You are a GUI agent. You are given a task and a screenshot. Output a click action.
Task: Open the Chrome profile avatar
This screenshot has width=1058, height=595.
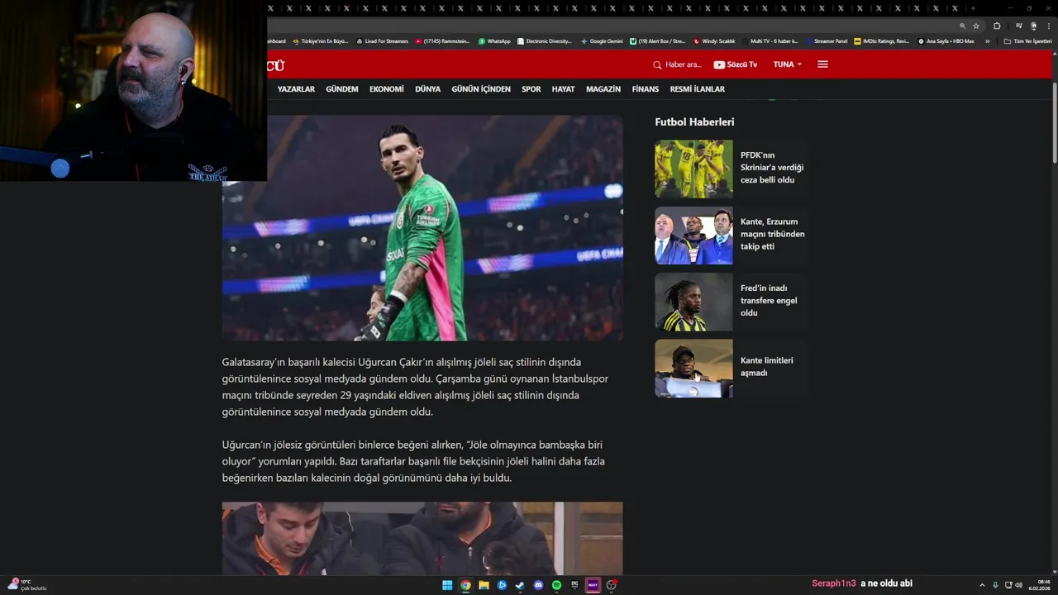click(1034, 26)
